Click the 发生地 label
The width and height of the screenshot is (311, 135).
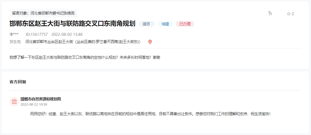coord(15,42)
